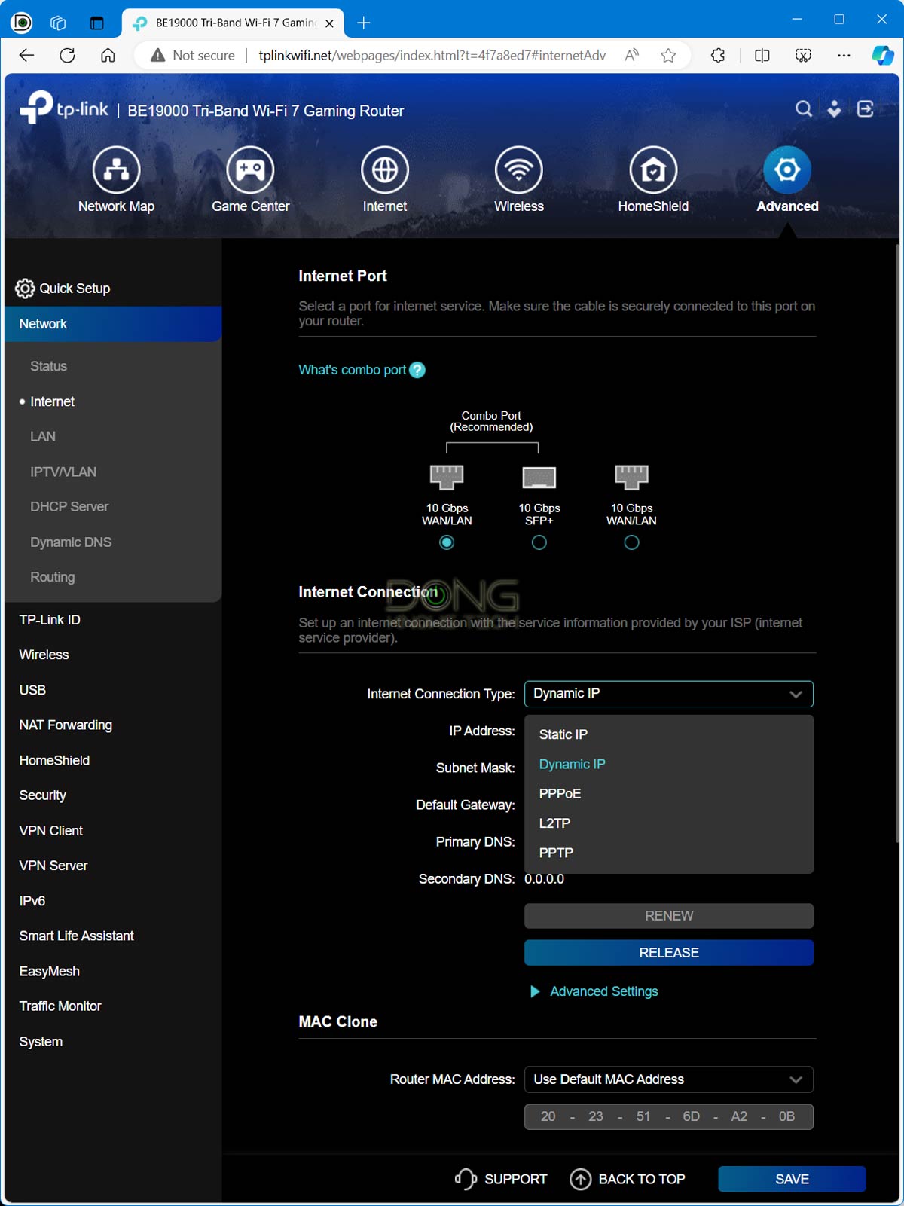Open the Advanced gear icon
This screenshot has width=904, height=1206.
tap(787, 169)
